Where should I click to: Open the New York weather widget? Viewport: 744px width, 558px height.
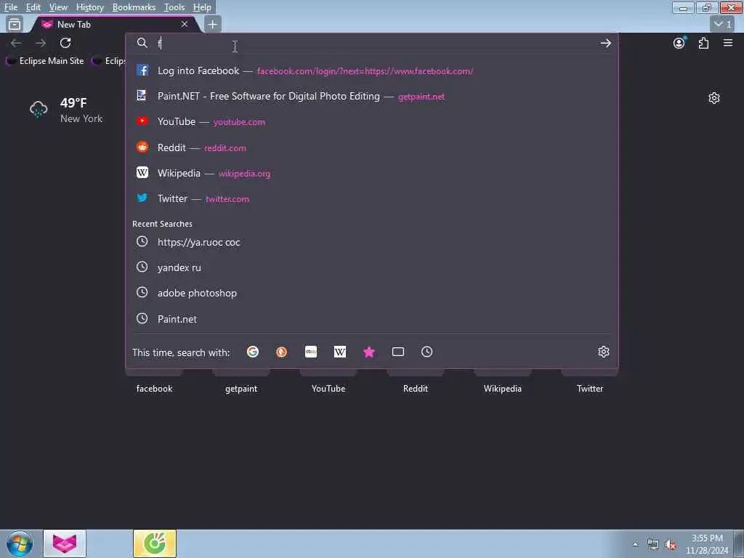[x=66, y=110]
